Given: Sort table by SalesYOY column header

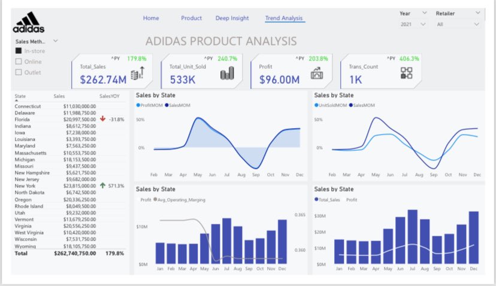Looking at the screenshot, I should pos(110,96).
